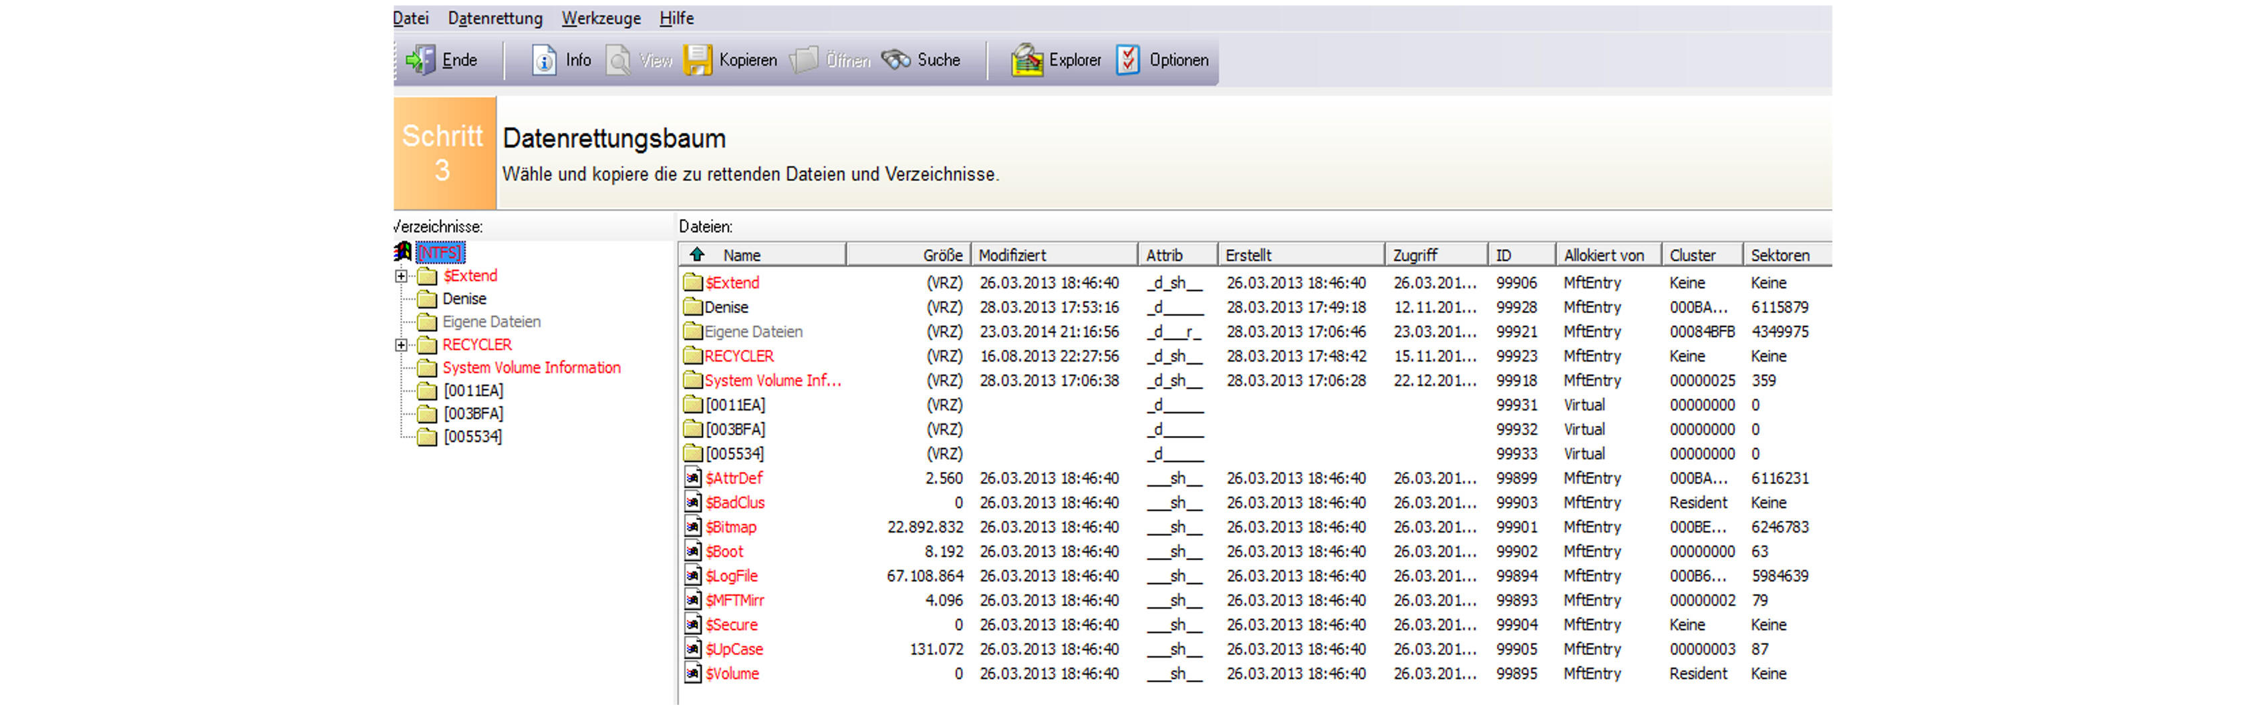Launch Suche with the binoculars icon
2244x721 pixels.
pos(895,60)
